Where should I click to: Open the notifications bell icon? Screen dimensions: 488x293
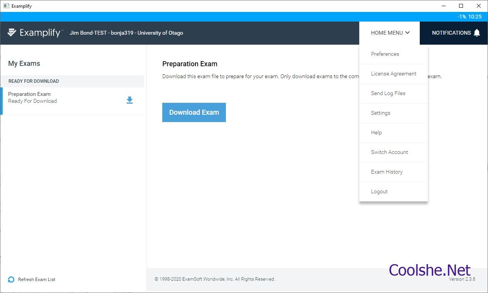pos(477,33)
